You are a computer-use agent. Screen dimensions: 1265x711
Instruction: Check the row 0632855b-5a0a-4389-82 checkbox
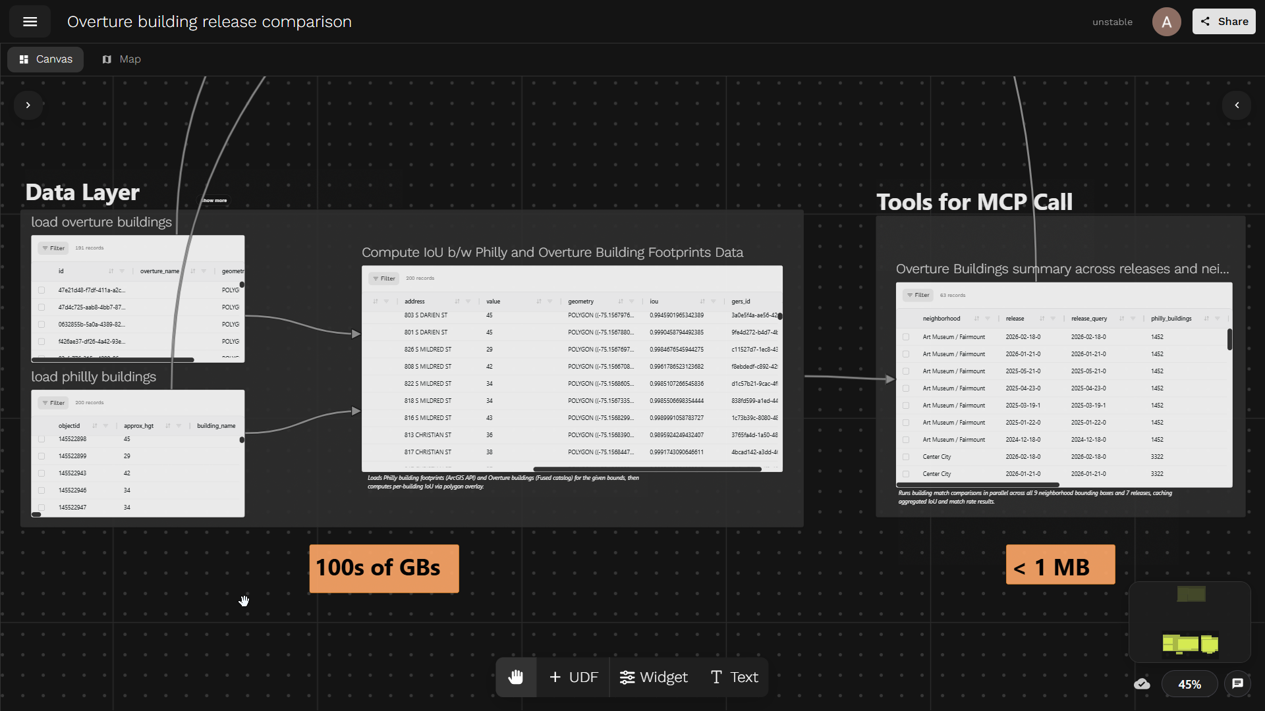[42, 325]
